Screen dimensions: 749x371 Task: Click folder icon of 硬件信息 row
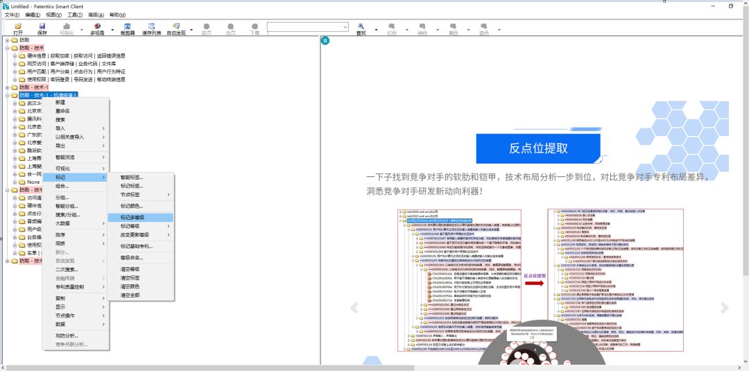point(22,56)
